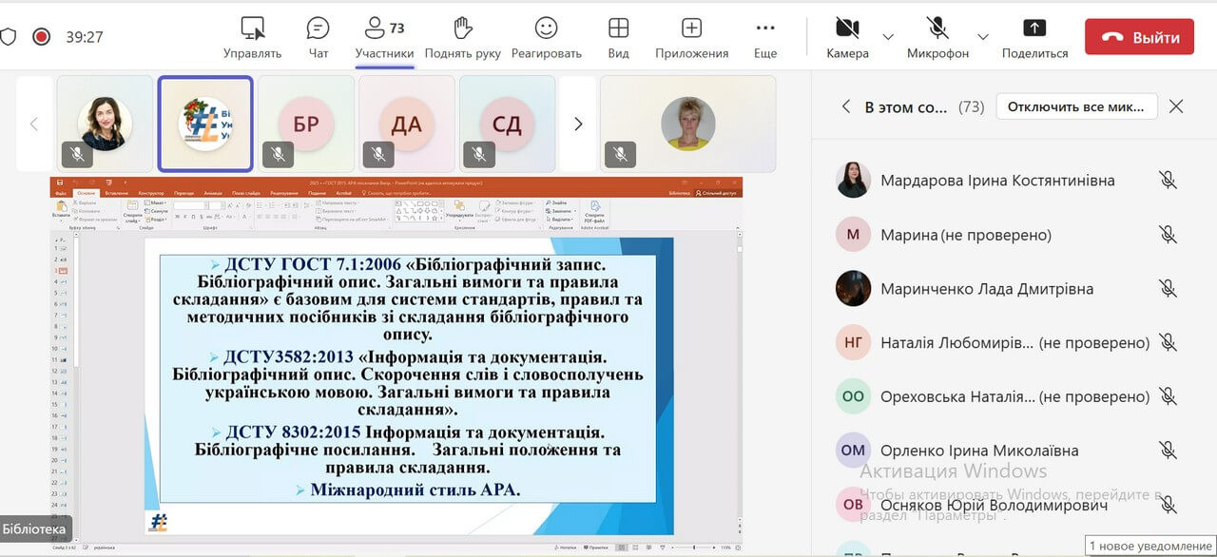Click the 1 новое уведомление notification

pyautogui.click(x=1150, y=547)
